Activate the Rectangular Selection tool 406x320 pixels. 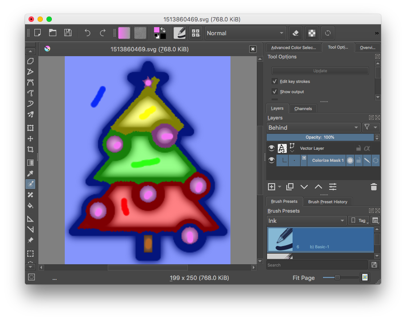pyautogui.click(x=30, y=253)
